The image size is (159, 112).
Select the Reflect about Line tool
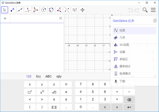coord(67,10)
